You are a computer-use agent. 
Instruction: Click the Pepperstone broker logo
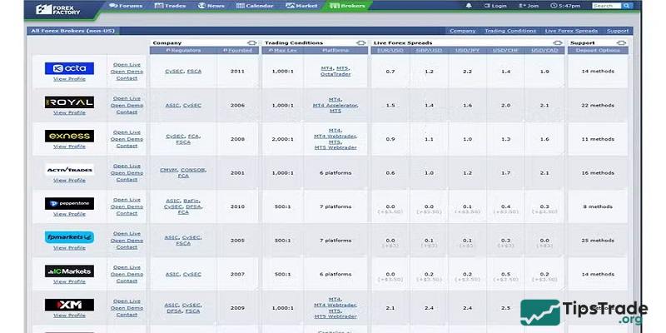coord(69,203)
